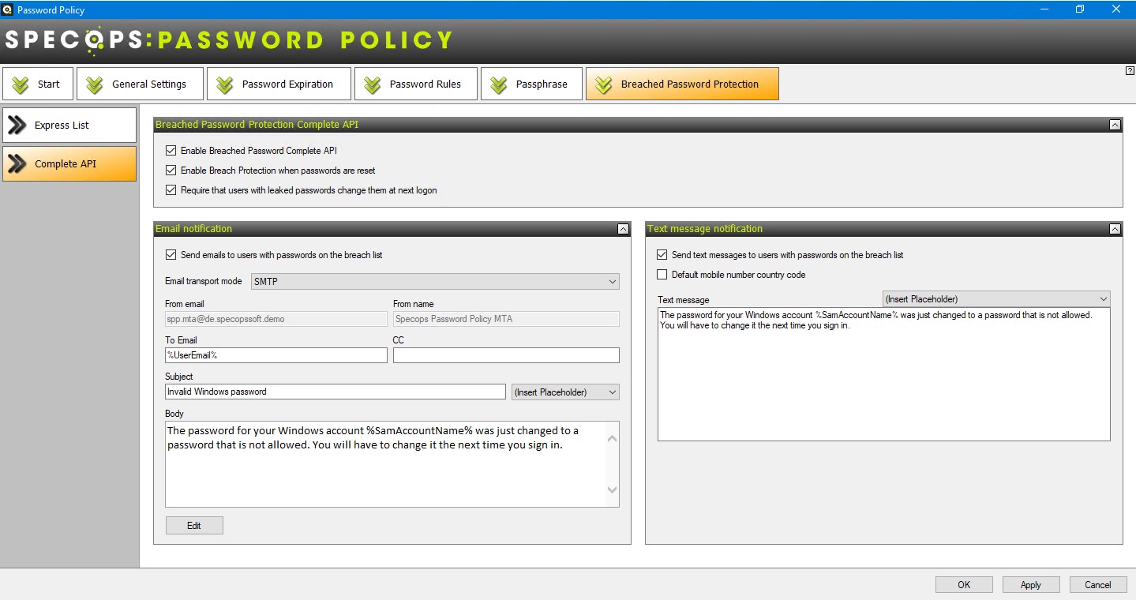Screen dimensions: 1136x600
Task: Toggle Enable Breach Protection when passwords are reset
Action: [171, 170]
